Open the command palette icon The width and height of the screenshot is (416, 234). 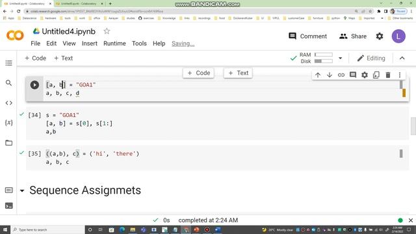pyautogui.click(x=8, y=190)
